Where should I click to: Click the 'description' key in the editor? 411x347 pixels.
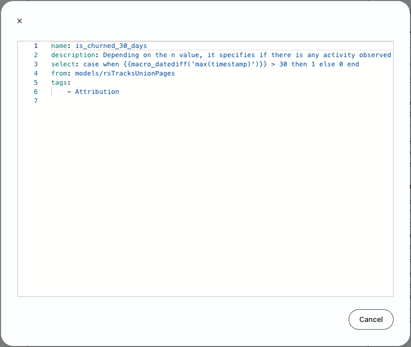coord(73,55)
